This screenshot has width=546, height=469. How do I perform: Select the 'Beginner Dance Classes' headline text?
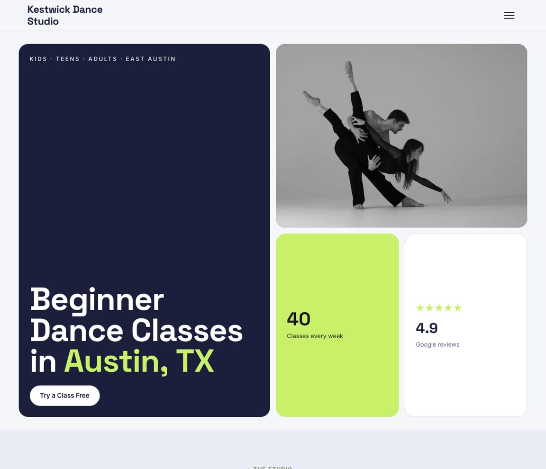tap(136, 315)
